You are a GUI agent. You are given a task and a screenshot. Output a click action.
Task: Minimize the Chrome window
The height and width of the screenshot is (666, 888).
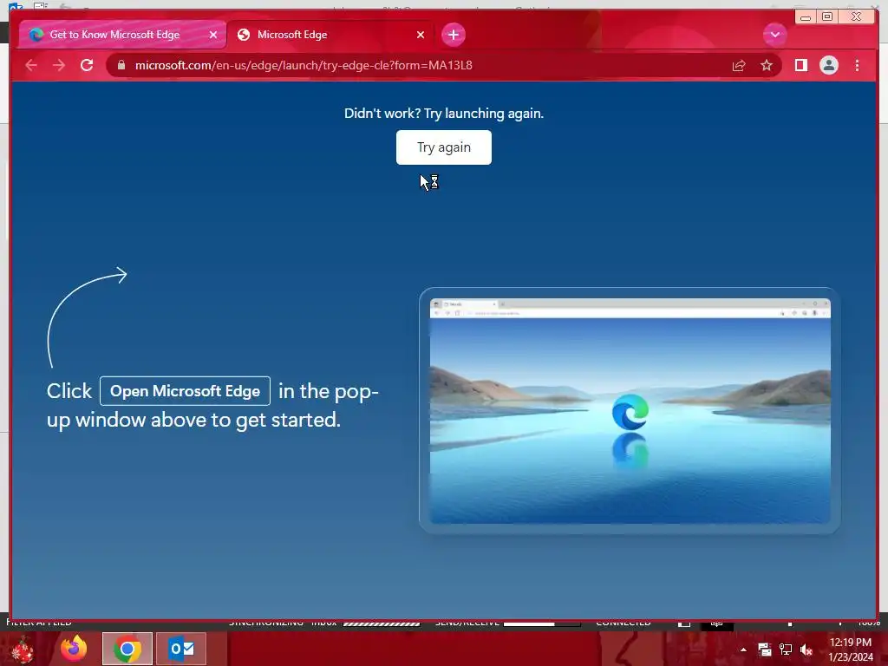[806, 17]
